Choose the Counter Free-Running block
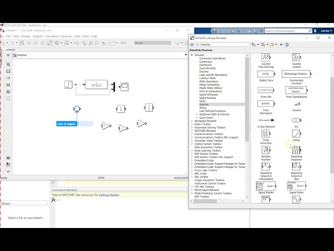The width and height of the screenshot is (334, 251). pyautogui.click(x=266, y=57)
